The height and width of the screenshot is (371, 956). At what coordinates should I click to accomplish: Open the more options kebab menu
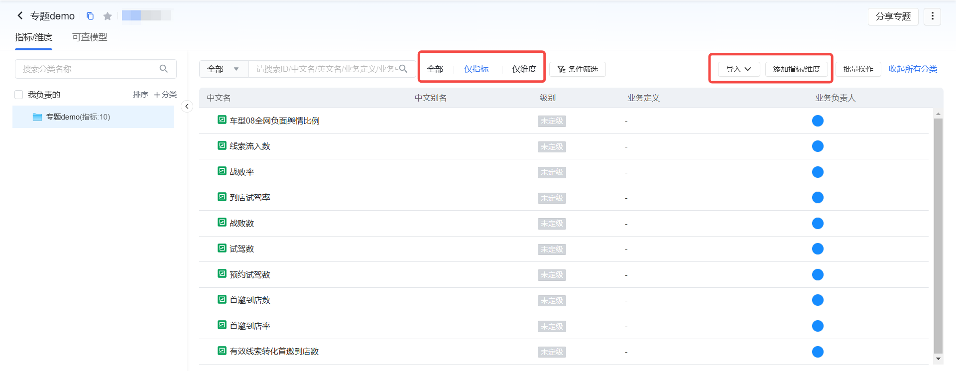[933, 16]
